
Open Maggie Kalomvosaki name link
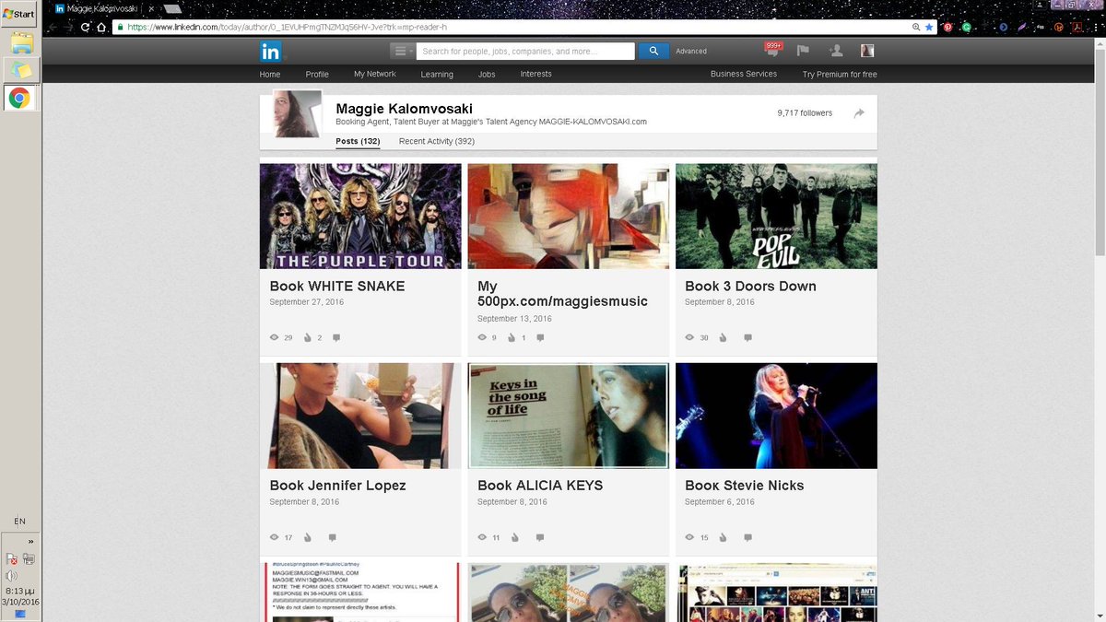coord(404,109)
